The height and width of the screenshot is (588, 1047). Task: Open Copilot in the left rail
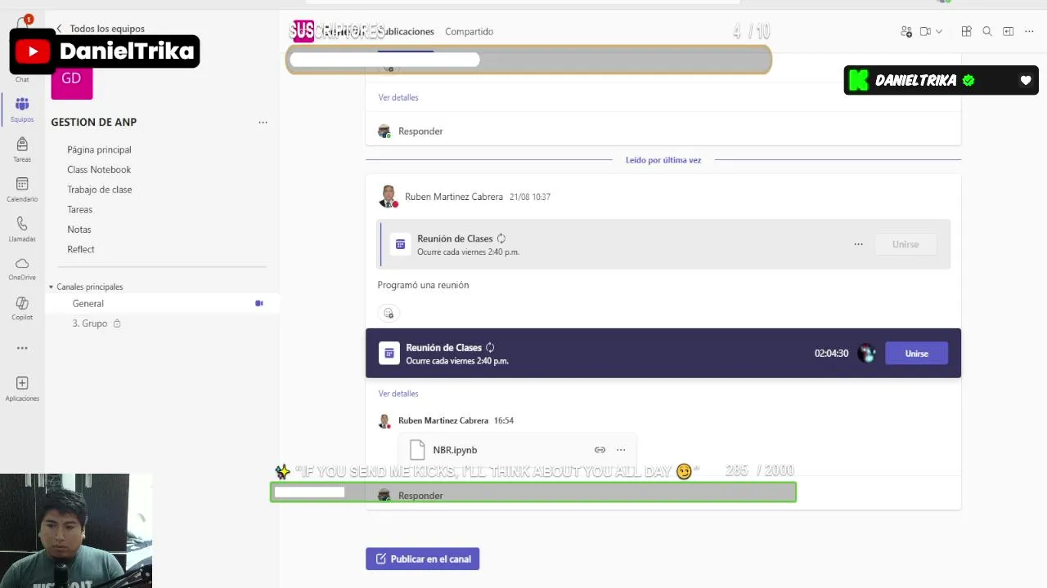click(22, 308)
